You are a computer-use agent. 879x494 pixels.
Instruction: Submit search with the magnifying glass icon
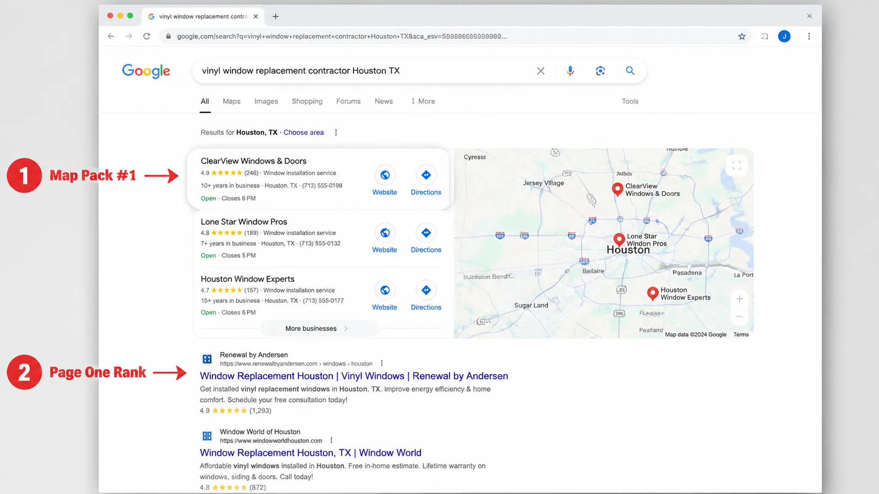(x=630, y=70)
